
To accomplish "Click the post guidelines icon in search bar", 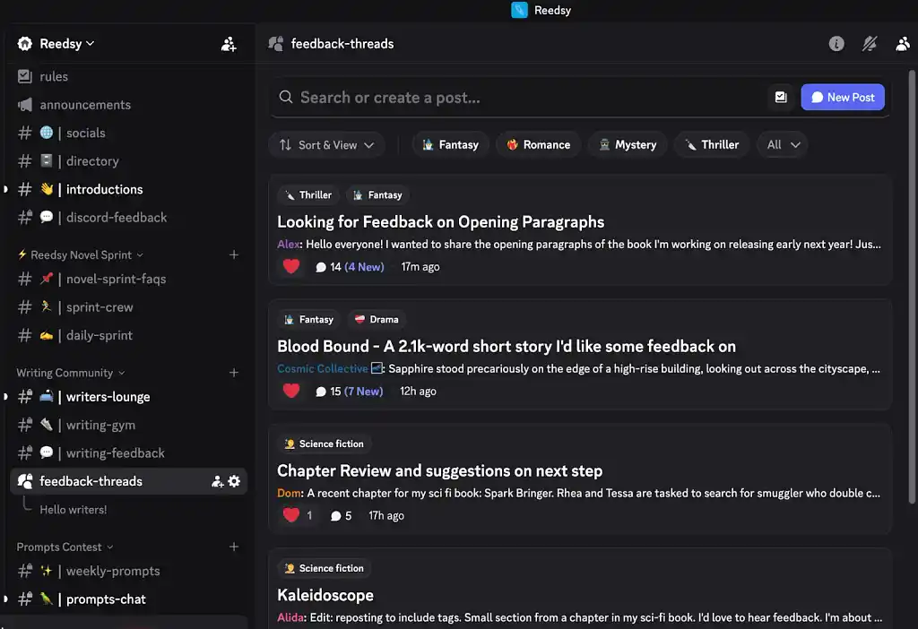I will [781, 97].
